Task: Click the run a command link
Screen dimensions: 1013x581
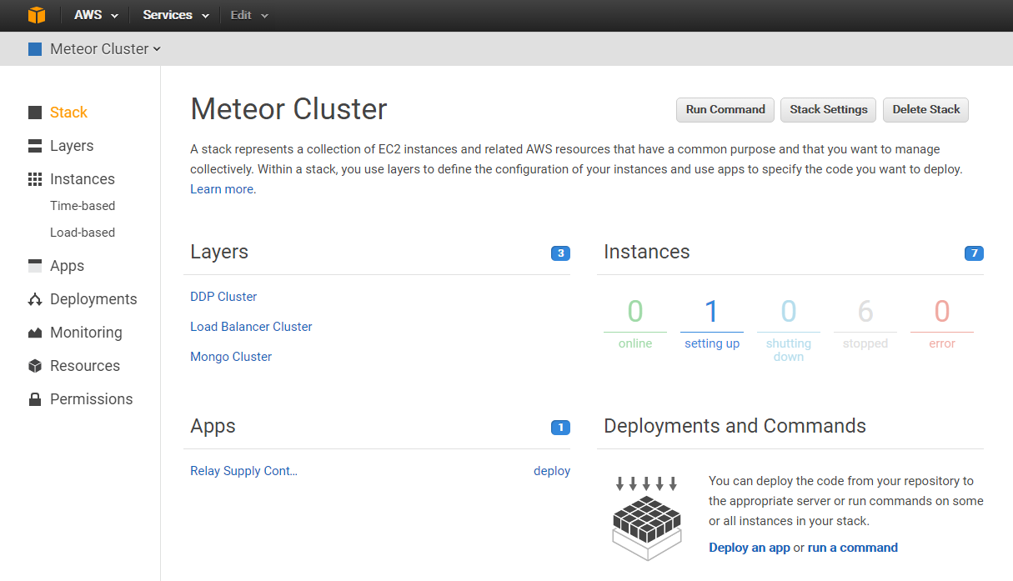Action: pyautogui.click(x=853, y=548)
